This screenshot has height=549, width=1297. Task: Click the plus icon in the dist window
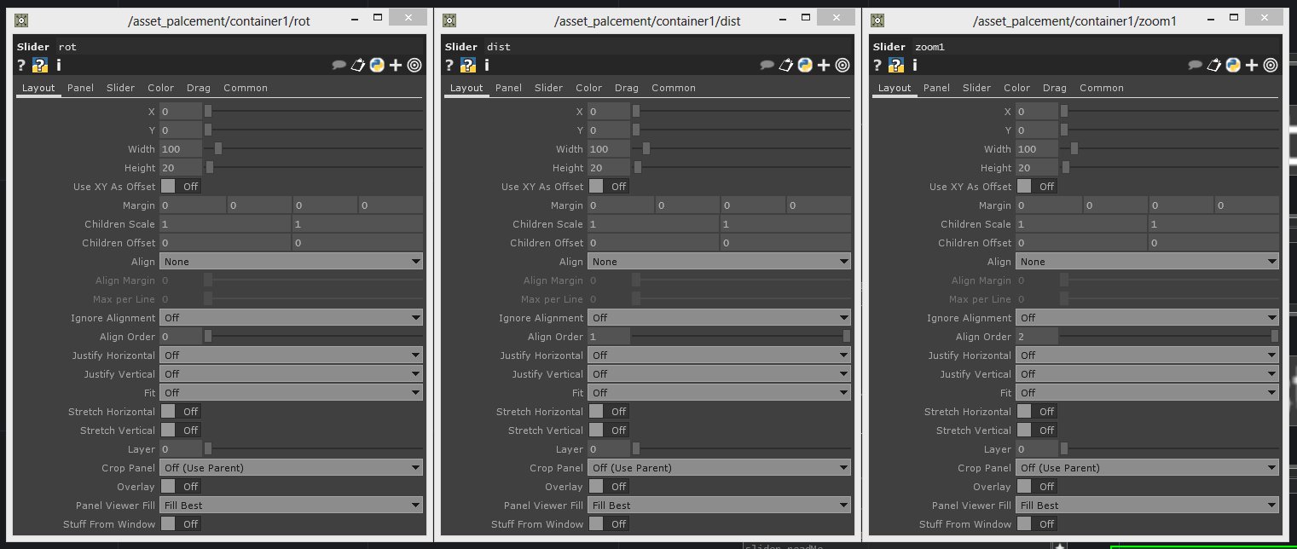click(x=824, y=65)
